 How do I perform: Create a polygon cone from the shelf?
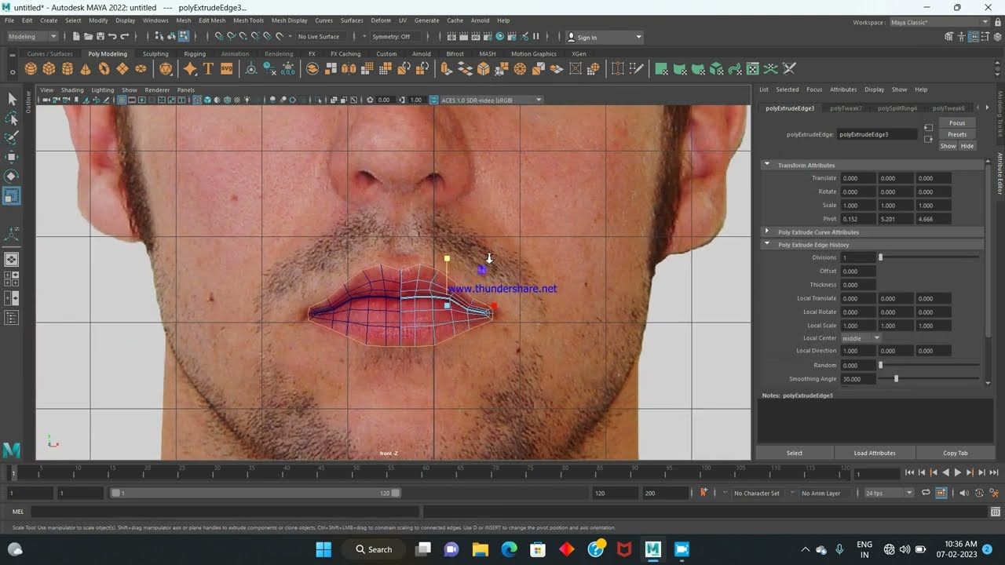[85, 69]
